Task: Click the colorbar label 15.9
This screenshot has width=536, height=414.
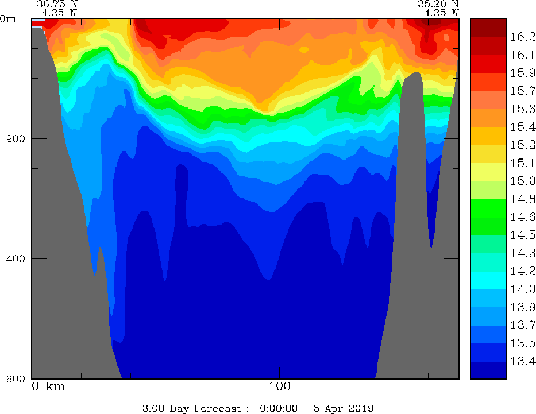Action: coord(523,73)
